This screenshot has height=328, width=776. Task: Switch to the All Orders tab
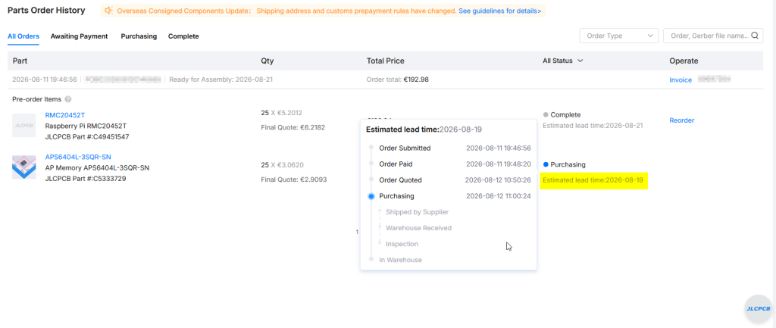pyautogui.click(x=23, y=36)
